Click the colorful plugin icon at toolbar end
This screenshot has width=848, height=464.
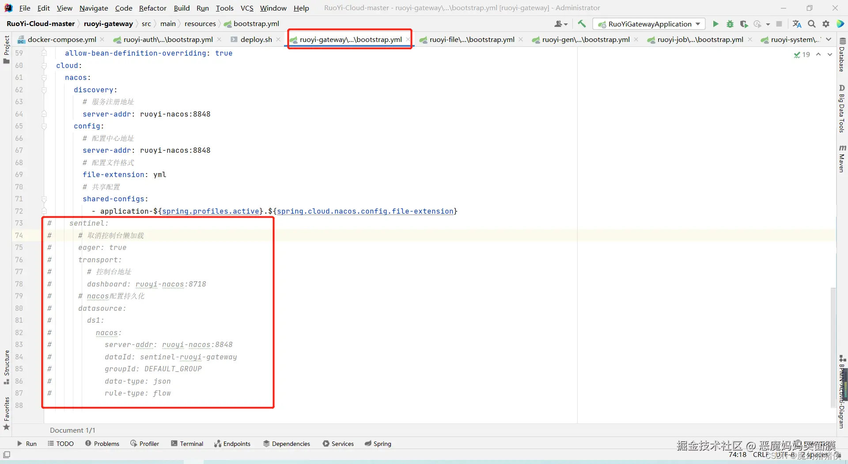840,24
